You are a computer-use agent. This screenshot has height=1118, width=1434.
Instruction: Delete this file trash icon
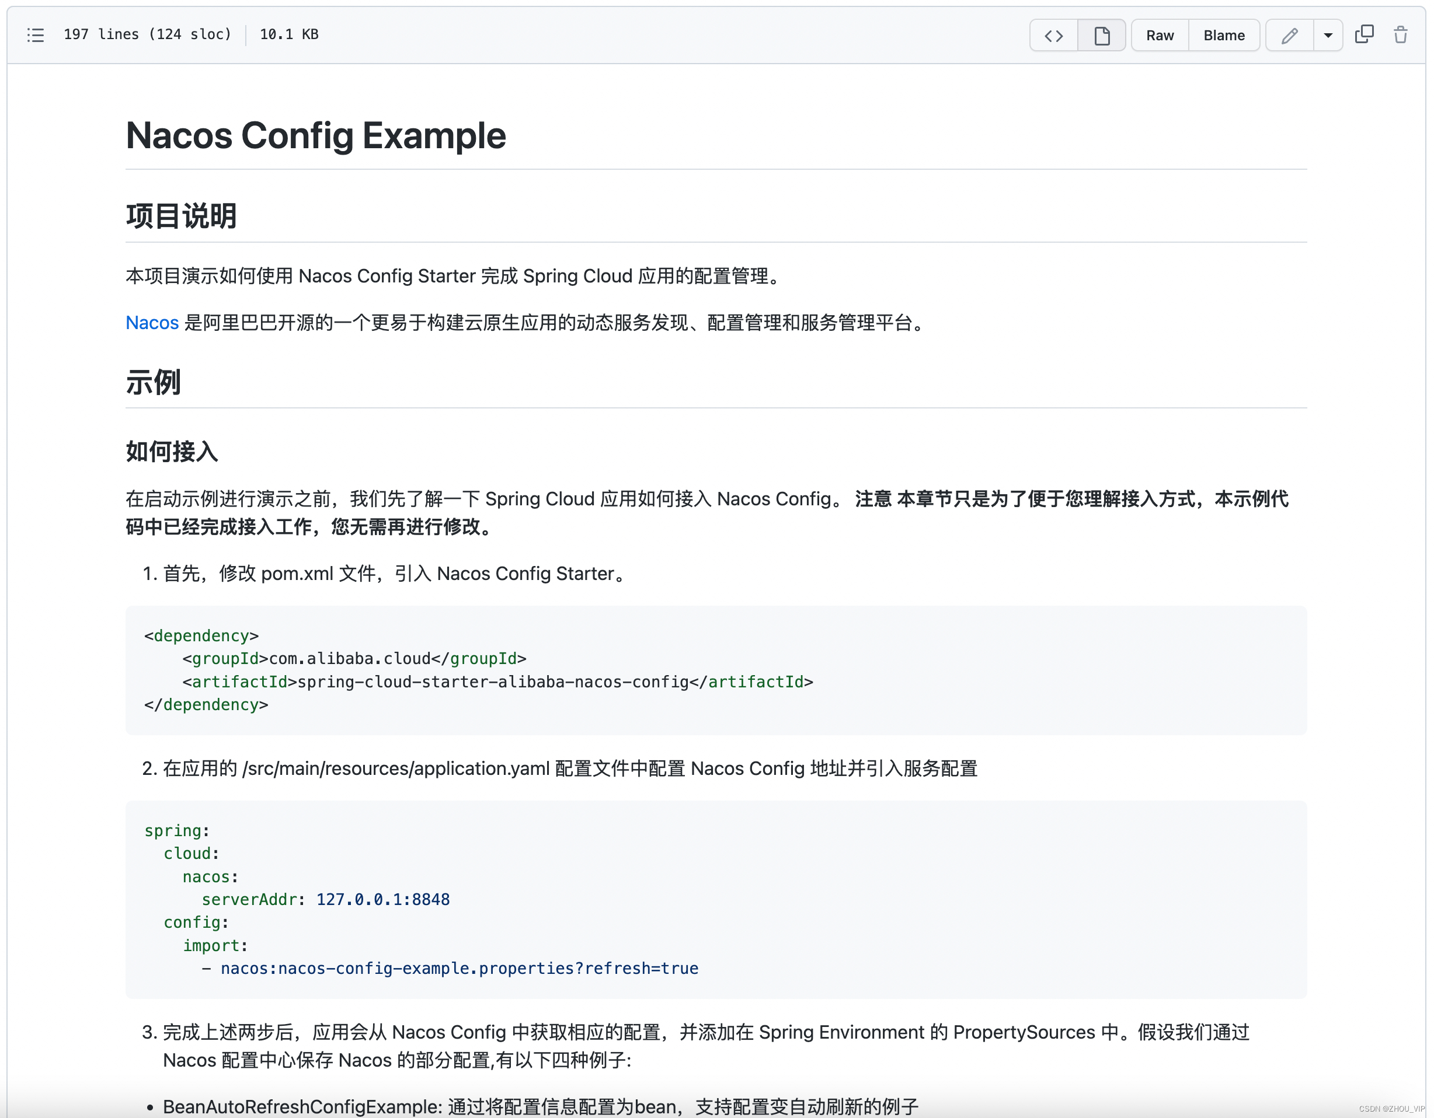point(1401,34)
